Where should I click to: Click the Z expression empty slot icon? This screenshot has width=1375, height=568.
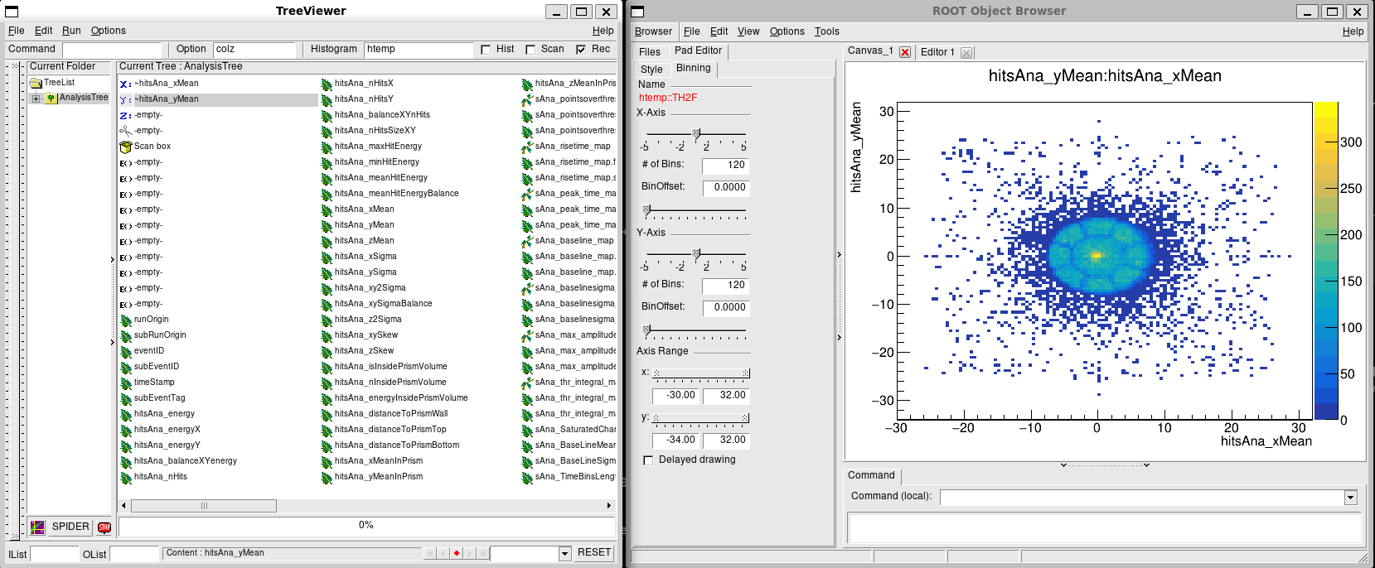tap(125, 115)
